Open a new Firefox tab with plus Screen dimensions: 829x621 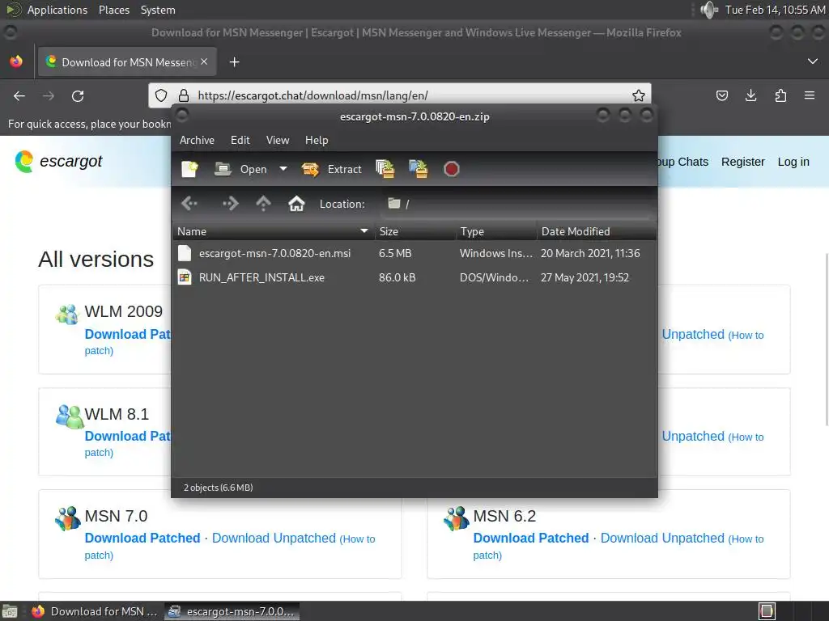pos(234,62)
